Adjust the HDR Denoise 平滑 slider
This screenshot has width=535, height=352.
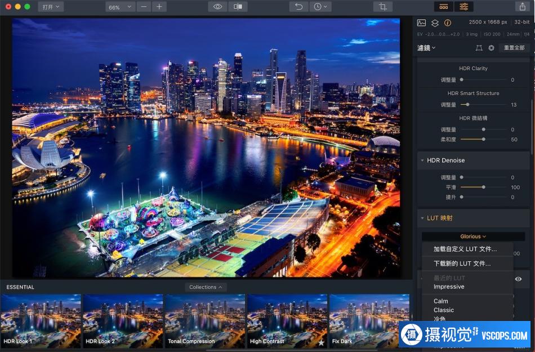coord(484,187)
